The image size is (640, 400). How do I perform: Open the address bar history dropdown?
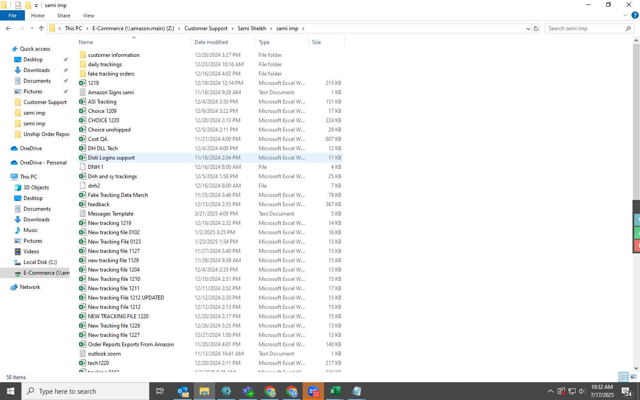[528, 28]
